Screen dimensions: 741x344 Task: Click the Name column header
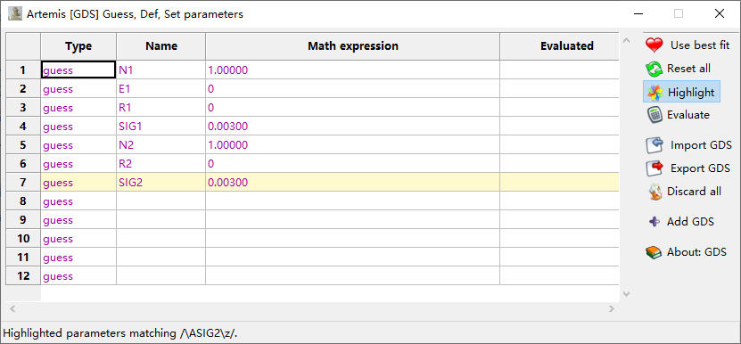(x=161, y=45)
